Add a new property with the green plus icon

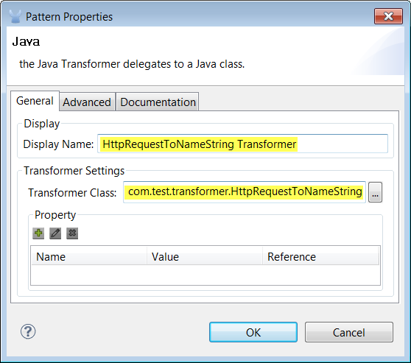pos(38,233)
